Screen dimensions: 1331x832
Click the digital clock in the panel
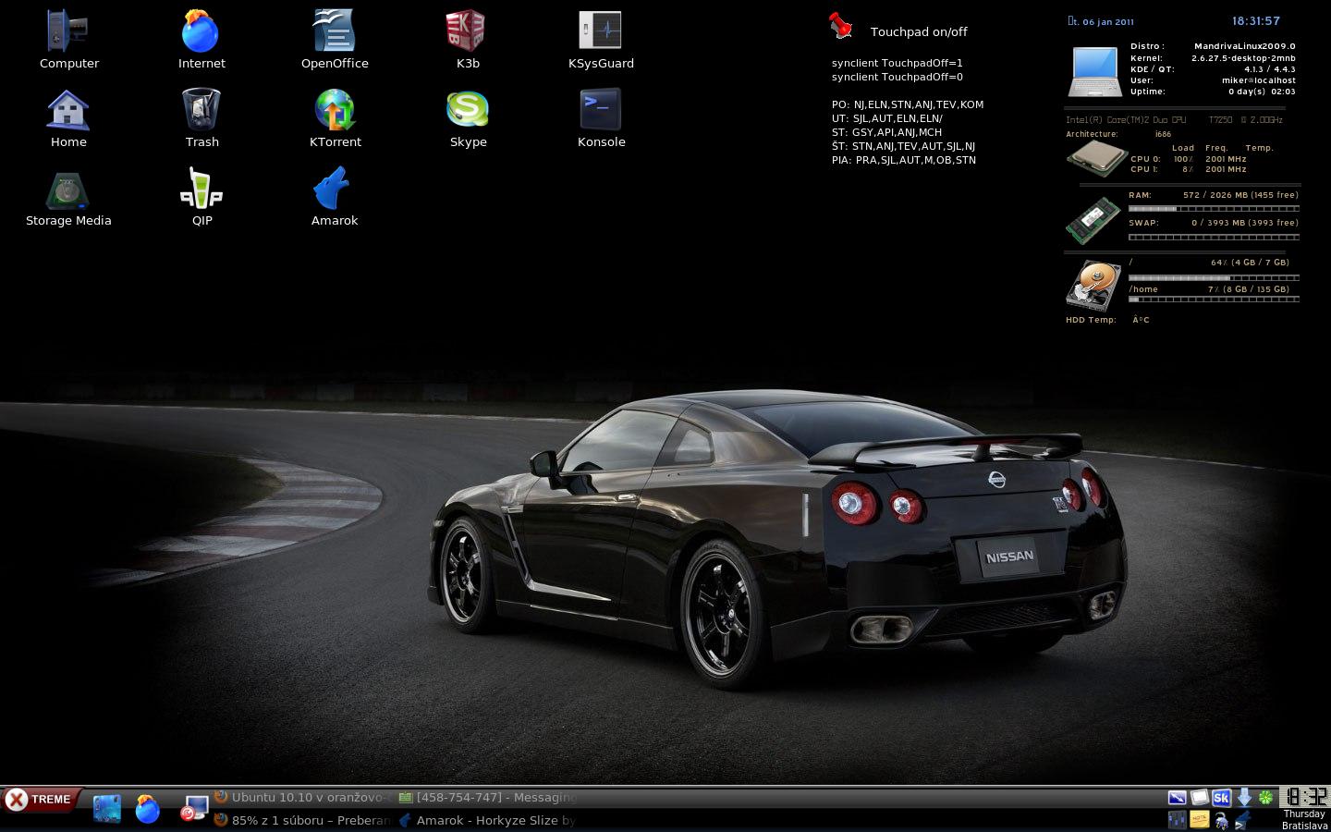pos(1304,798)
